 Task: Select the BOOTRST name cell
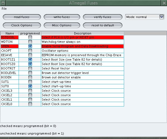click(10, 68)
